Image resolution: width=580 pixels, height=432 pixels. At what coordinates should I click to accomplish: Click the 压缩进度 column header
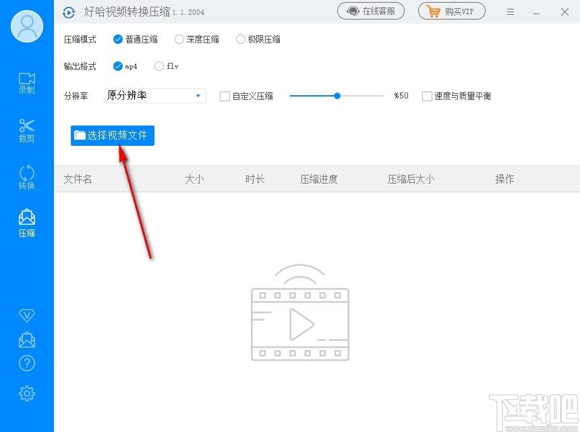pos(318,179)
